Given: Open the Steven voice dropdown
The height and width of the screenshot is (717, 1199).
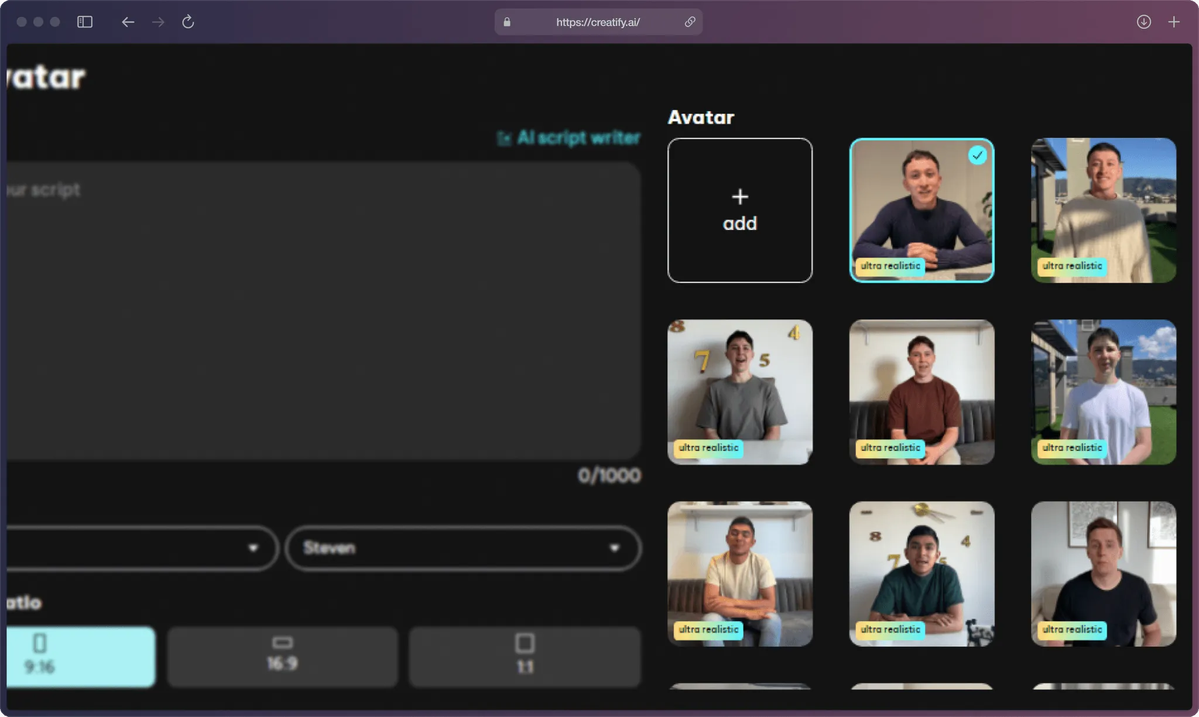Looking at the screenshot, I should click(x=463, y=548).
